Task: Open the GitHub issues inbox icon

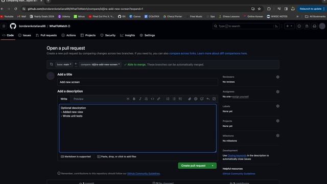Action: pyautogui.click(x=299, y=26)
